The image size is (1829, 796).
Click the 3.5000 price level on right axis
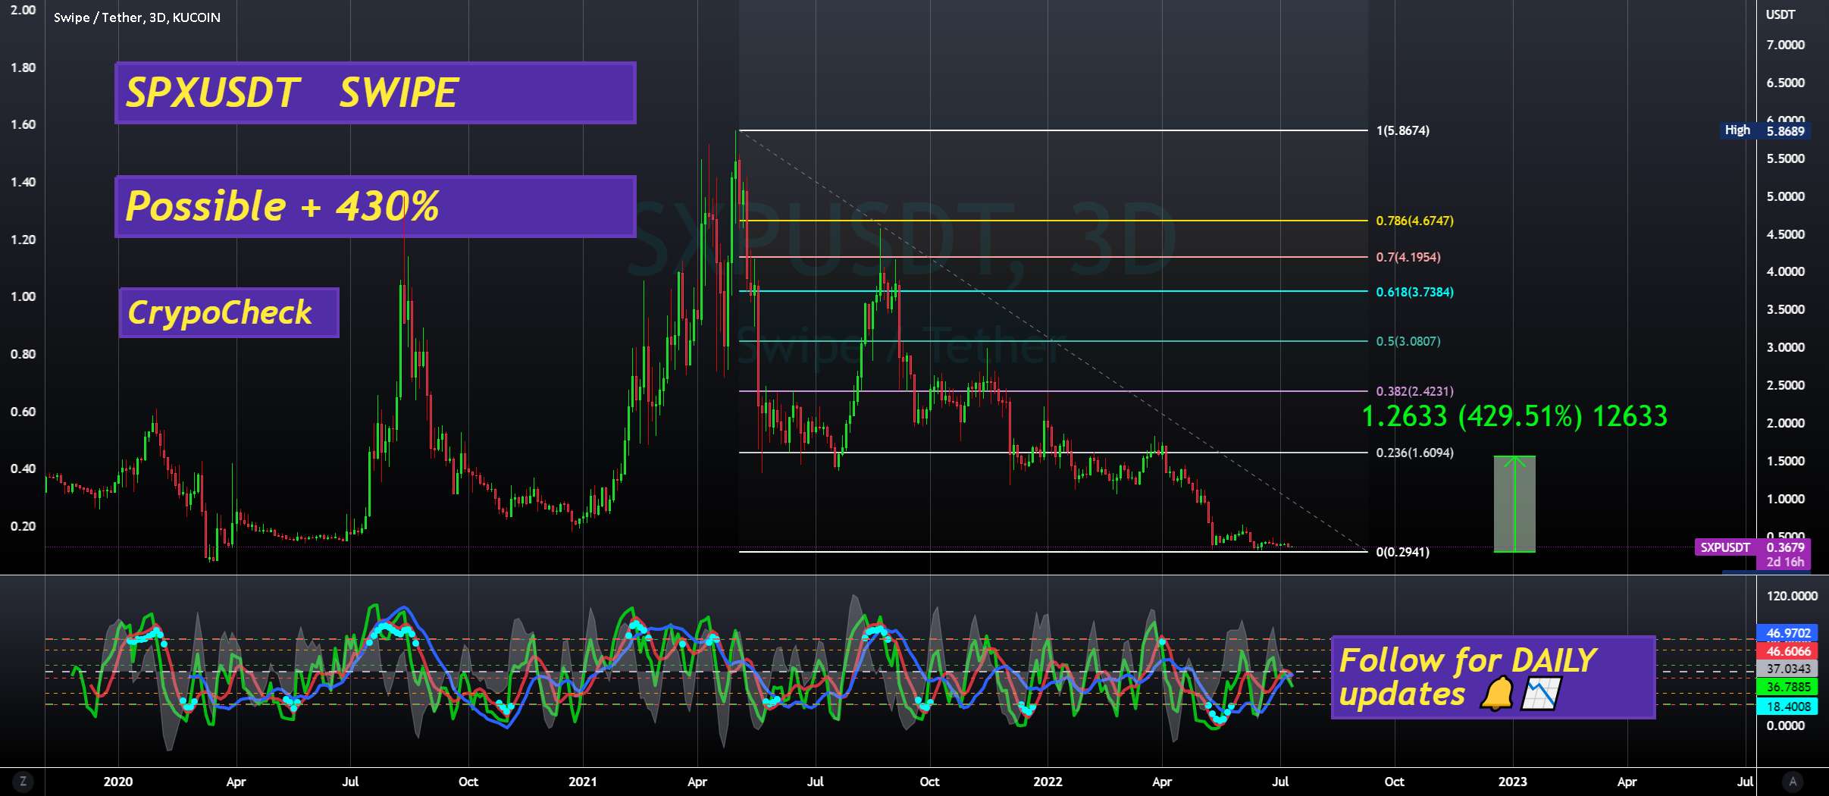[1786, 309]
